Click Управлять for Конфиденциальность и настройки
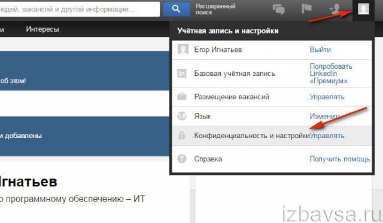Image resolution: width=383 pixels, height=223 pixels. pos(327,136)
